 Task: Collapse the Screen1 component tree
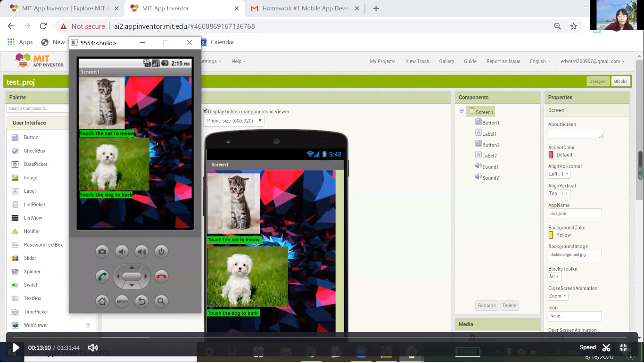point(462,111)
